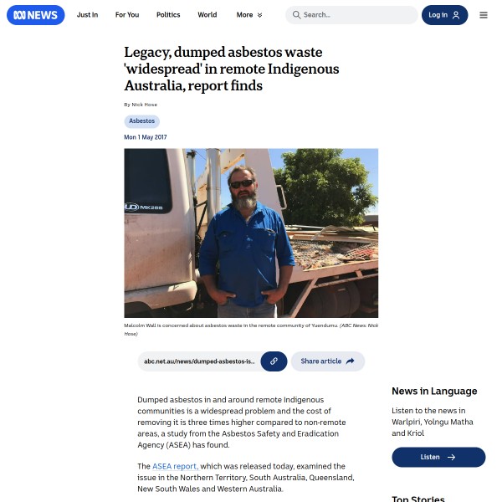Open the Just In section
502x502 pixels.
[87, 15]
